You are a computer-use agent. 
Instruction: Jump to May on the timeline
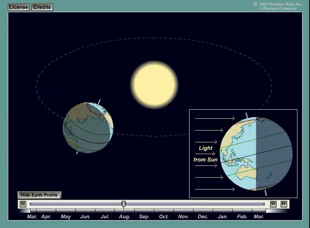click(x=66, y=217)
